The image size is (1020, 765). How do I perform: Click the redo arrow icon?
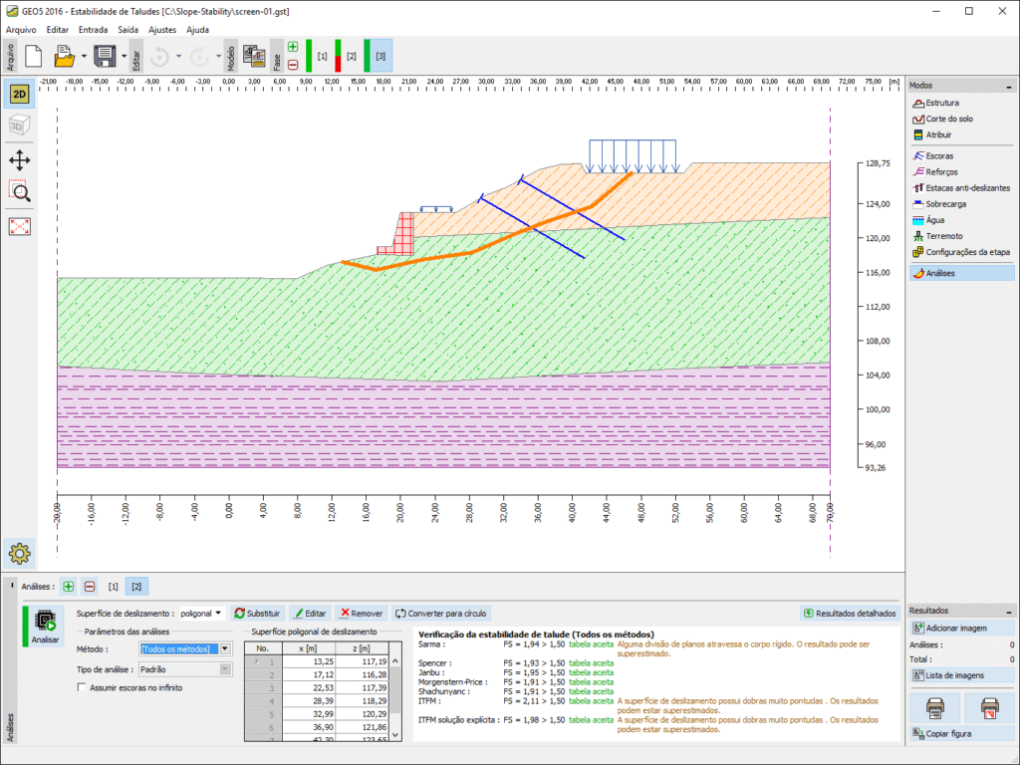(x=199, y=57)
